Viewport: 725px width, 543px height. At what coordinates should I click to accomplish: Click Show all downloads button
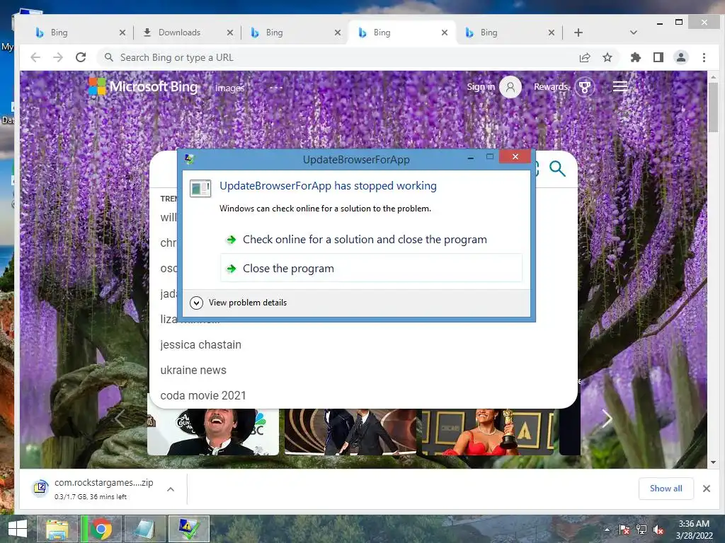[x=666, y=489]
